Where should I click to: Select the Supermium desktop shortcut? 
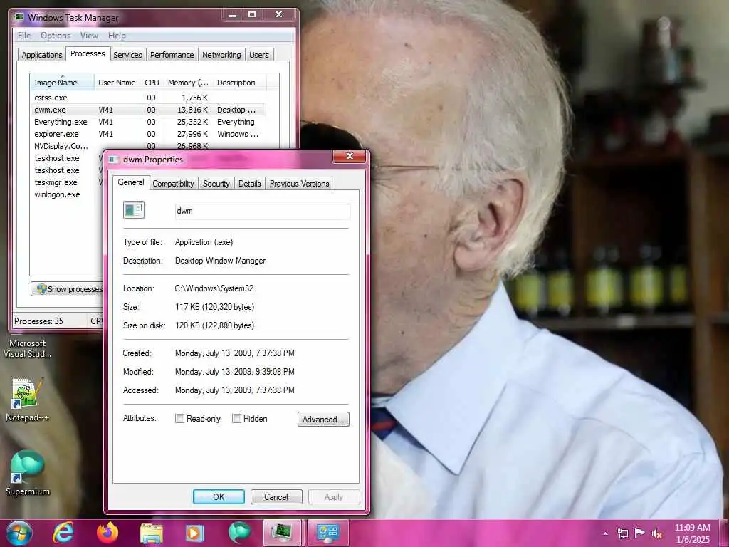(27, 473)
